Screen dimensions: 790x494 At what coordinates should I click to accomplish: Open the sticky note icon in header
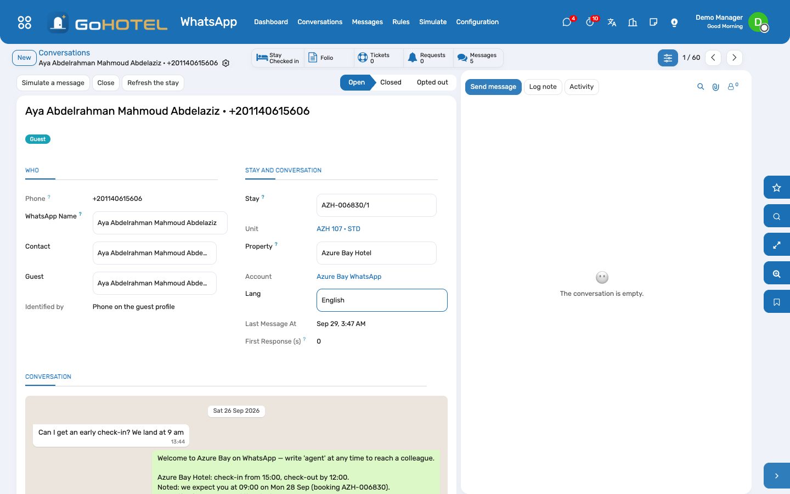(653, 22)
